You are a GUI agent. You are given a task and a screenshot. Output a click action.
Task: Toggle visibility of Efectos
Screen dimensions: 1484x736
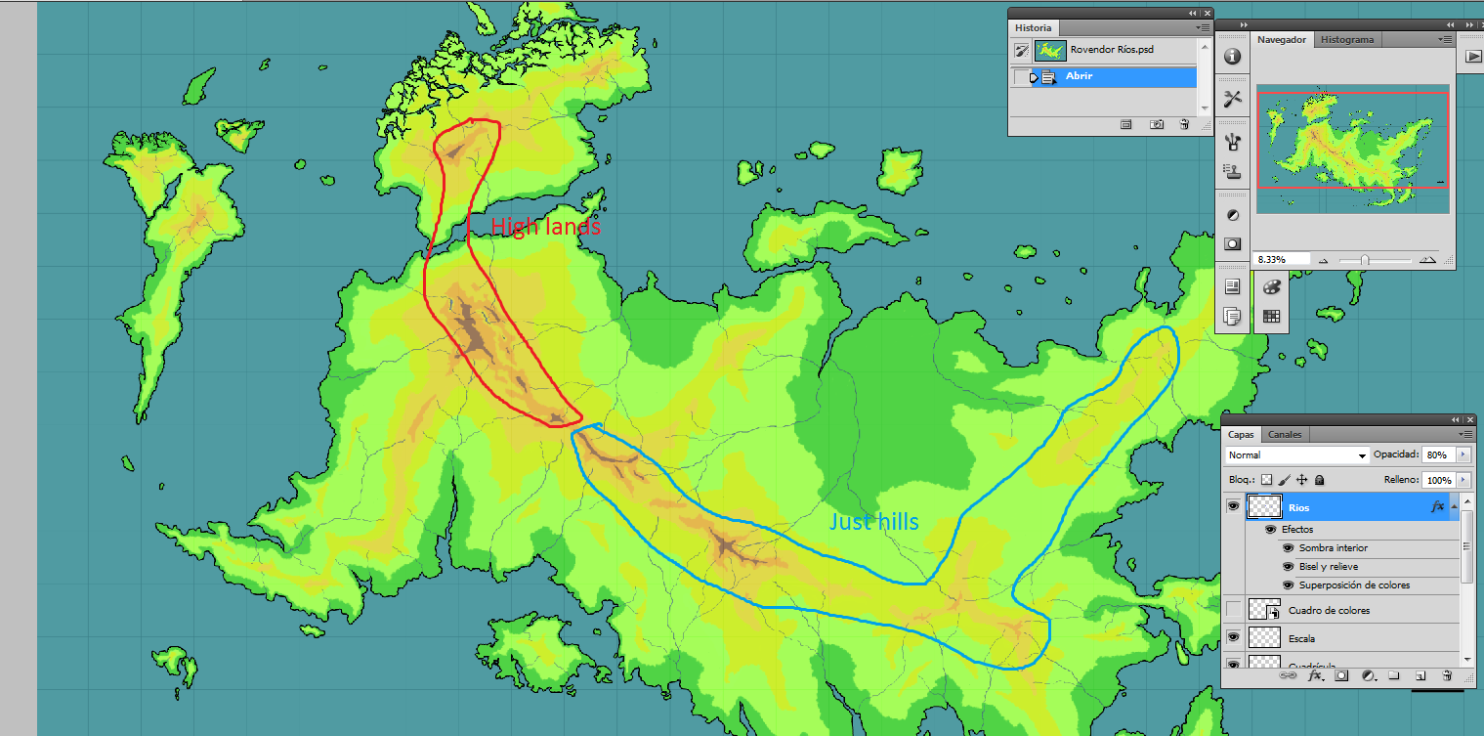1270,529
